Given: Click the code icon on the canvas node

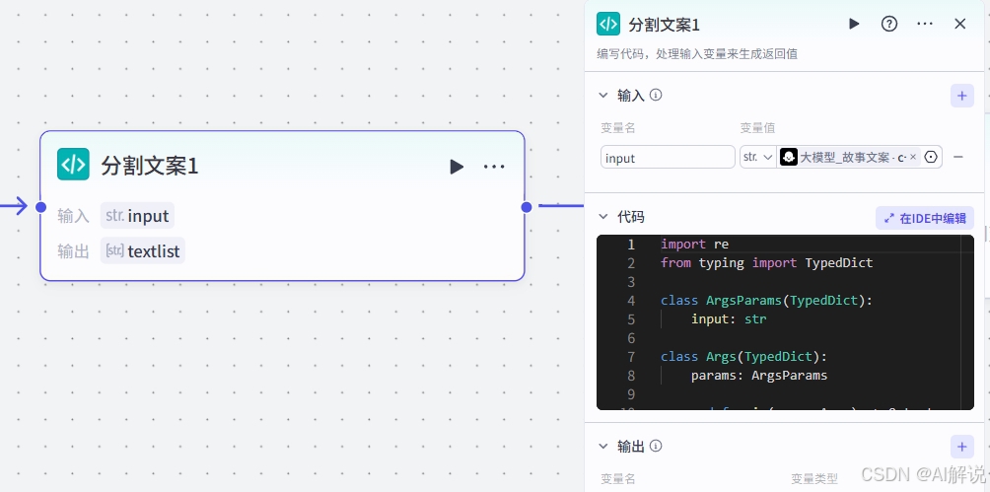Looking at the screenshot, I should click(x=73, y=165).
